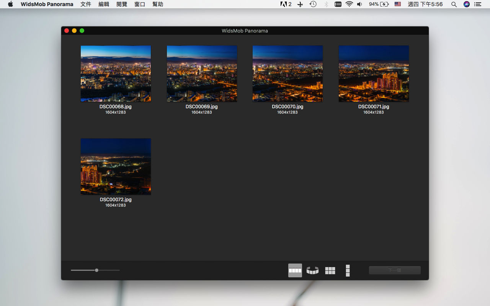The image size is (490, 306).
Task: Open the 閱覽 menu
Action: (122, 4)
